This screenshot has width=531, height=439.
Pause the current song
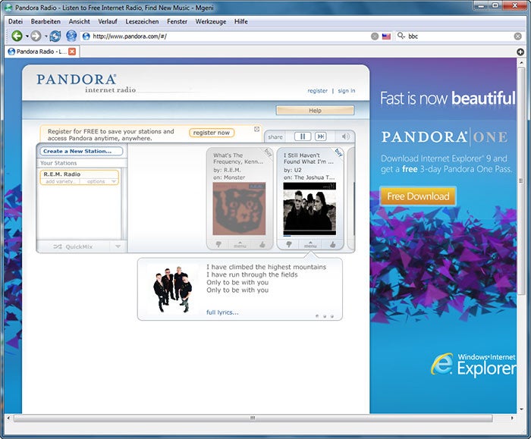coord(303,136)
